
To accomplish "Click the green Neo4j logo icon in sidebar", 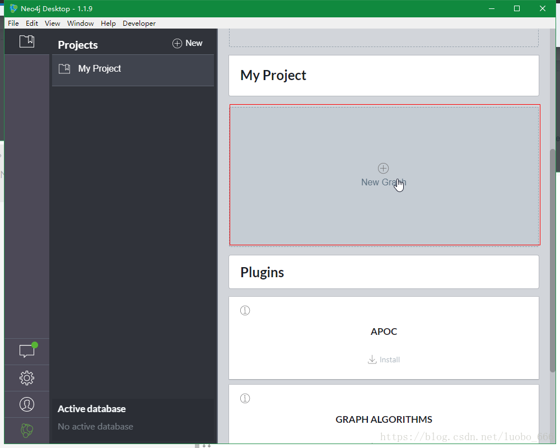I will (27, 431).
